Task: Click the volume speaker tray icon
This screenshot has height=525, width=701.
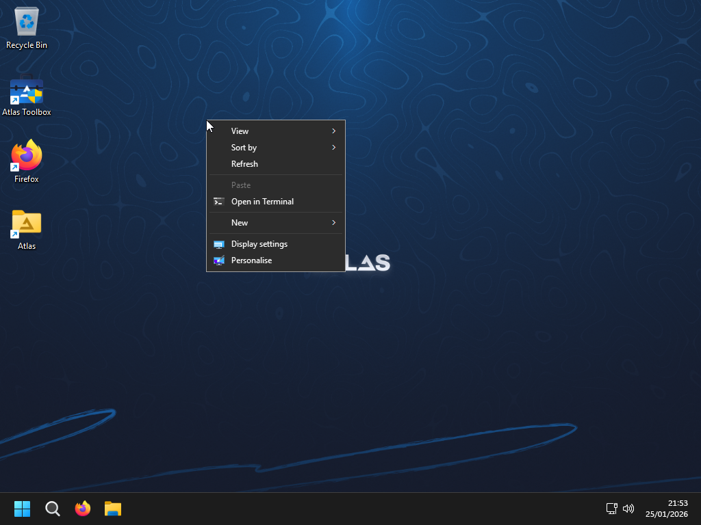Action: pyautogui.click(x=628, y=509)
